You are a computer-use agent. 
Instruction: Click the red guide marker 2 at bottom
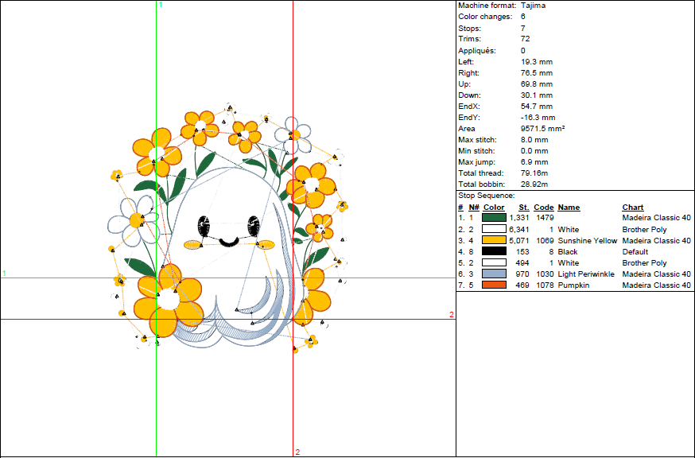[297, 452]
